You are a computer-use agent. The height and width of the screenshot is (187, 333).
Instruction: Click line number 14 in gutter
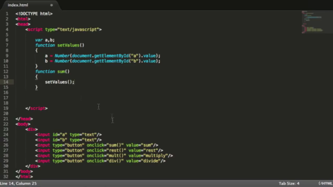tap(6, 82)
